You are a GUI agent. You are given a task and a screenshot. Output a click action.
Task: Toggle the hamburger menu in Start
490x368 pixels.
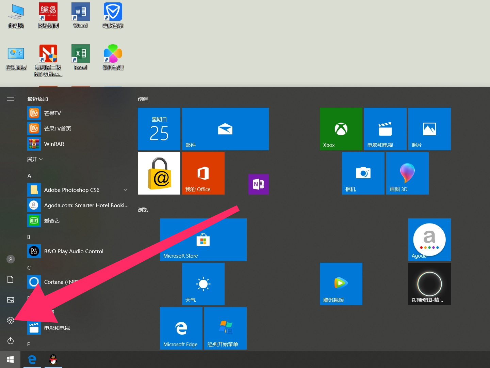pyautogui.click(x=11, y=99)
